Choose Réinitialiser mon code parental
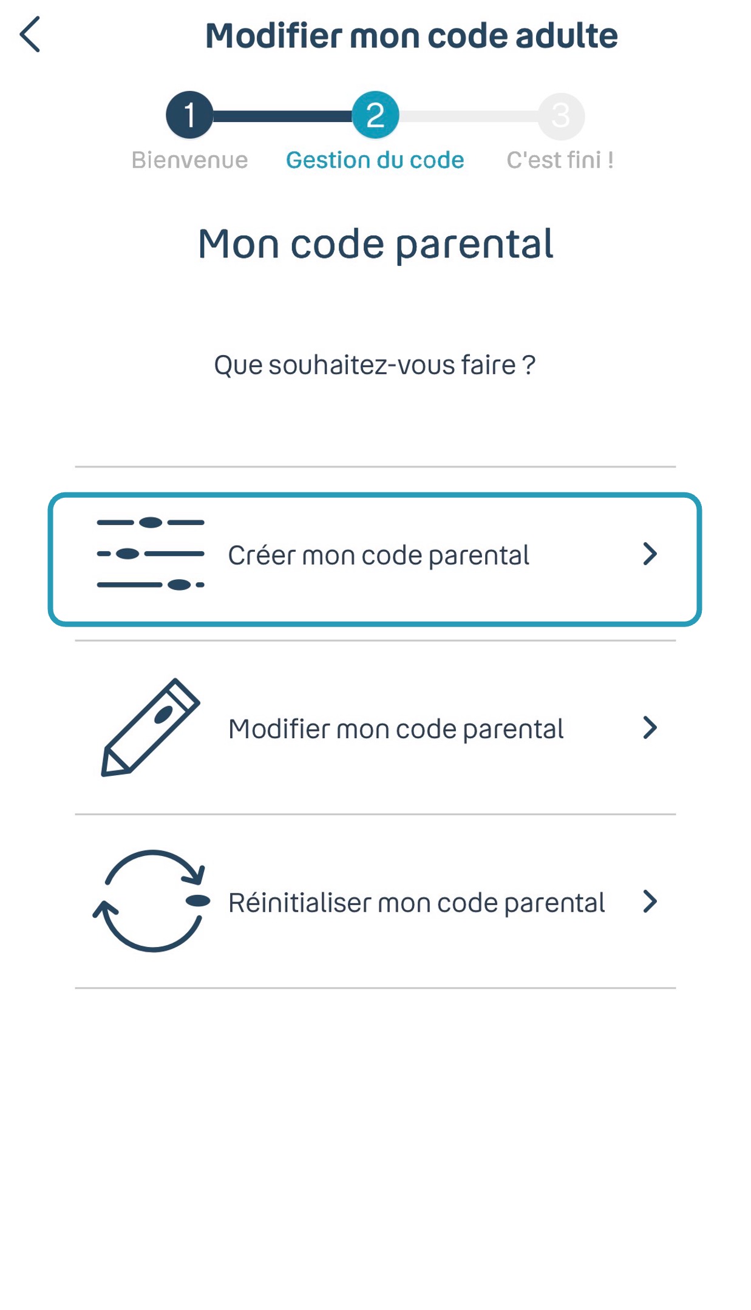Viewport: 751px width, 1310px height. (416, 903)
